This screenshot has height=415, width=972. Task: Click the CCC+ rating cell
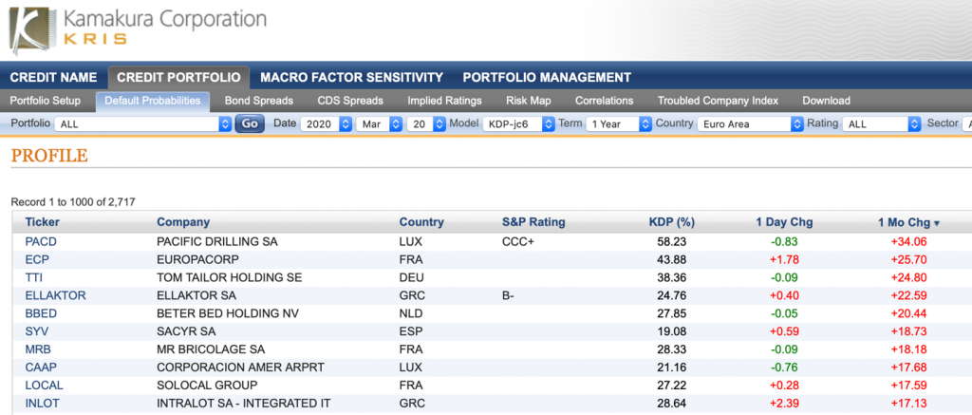click(x=517, y=242)
